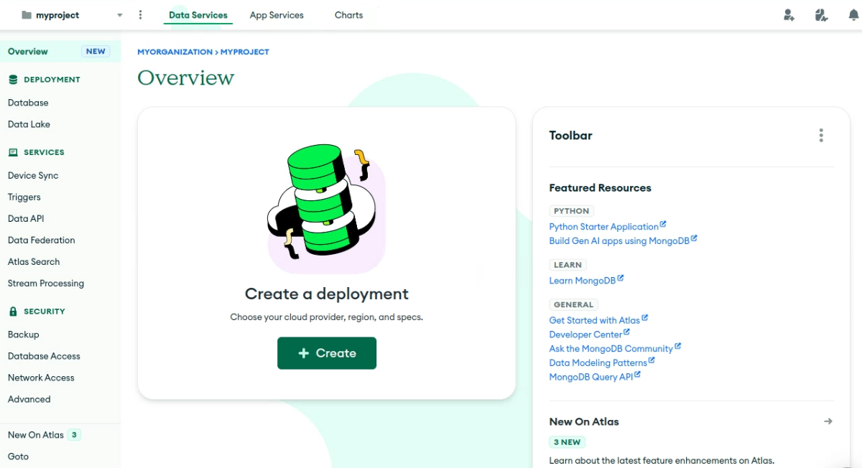
Task: Open Data Modeling Patterns link
Action: tap(598, 362)
